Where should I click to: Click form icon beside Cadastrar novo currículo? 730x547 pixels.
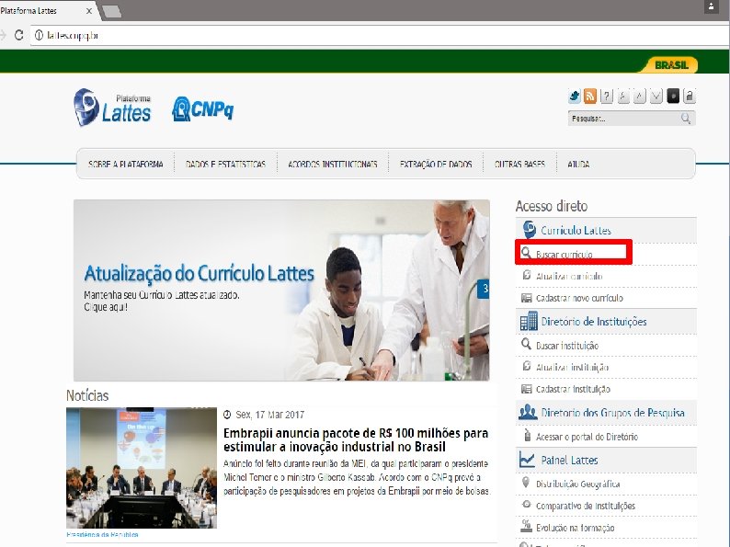527,298
